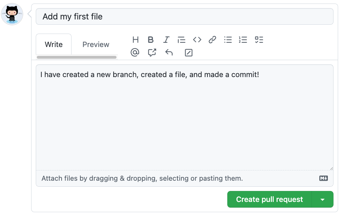This screenshot has width=342, height=215.
Task: Add a task list
Action: pyautogui.click(x=259, y=40)
